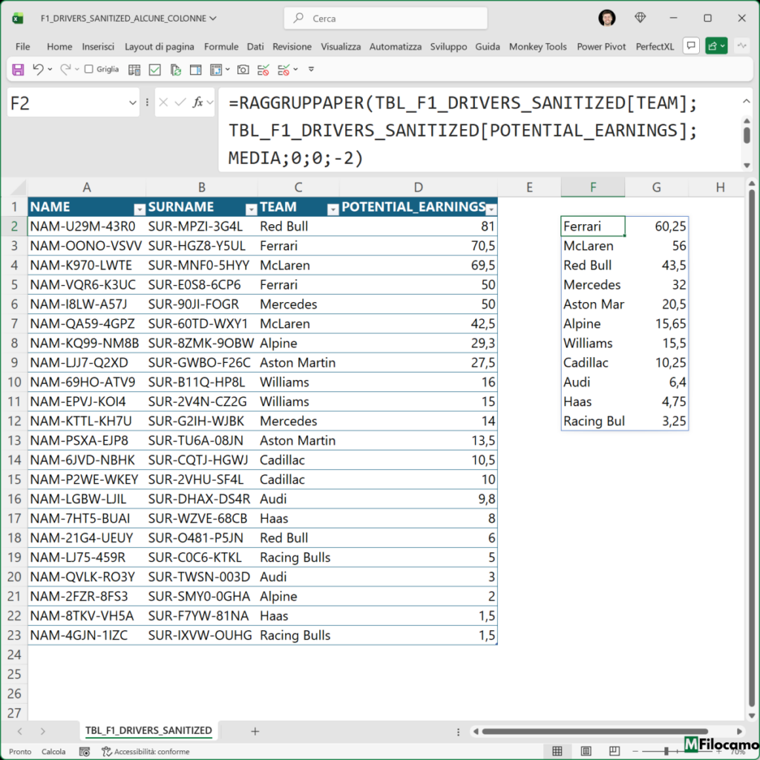760x760 pixels.
Task: Confirm formula entry with check icon
Action: click(180, 102)
